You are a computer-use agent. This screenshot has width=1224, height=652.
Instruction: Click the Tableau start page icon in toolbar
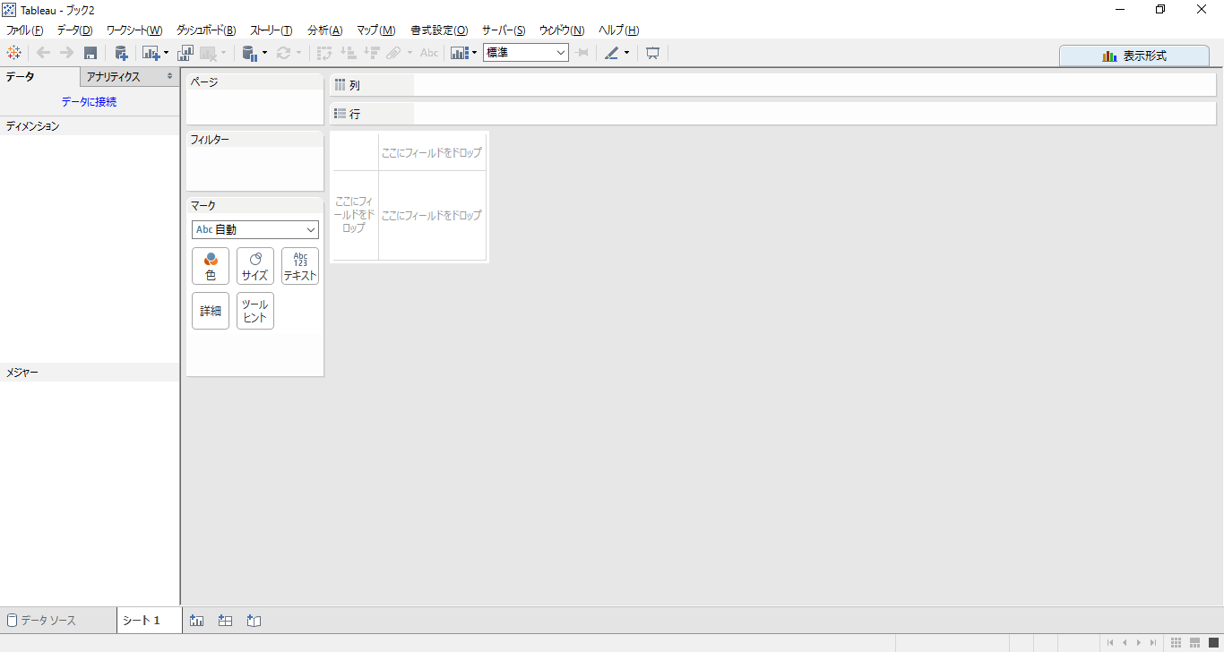[13, 53]
